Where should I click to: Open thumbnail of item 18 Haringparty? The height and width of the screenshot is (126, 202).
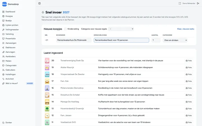(x=47, y=74)
